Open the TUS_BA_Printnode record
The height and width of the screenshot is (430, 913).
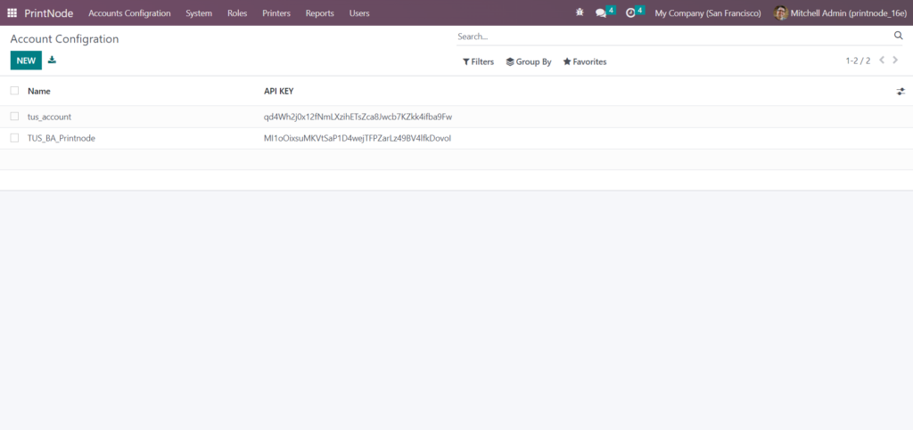(62, 138)
